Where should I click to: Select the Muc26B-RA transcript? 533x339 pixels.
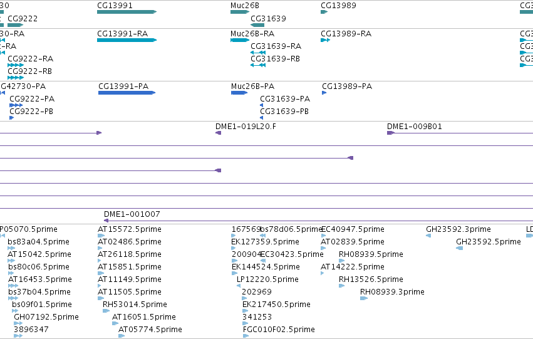point(240,40)
